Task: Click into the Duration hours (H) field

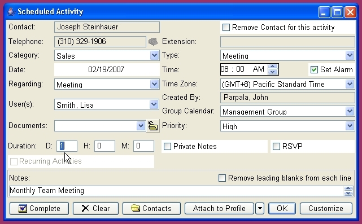Action: 104,146
